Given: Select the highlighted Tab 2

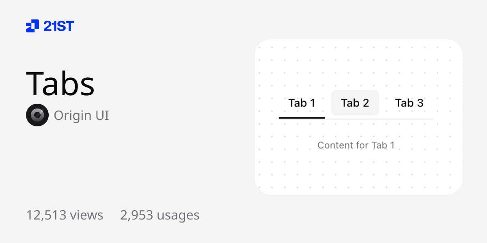Looking at the screenshot, I should [355, 103].
